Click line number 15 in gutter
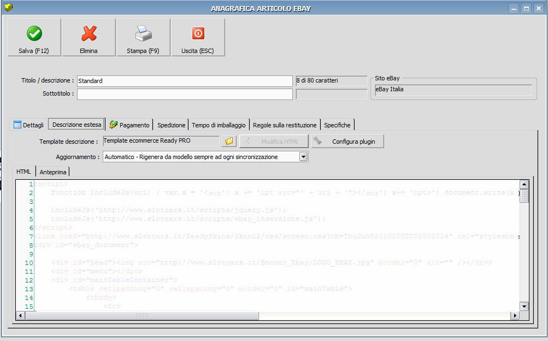 [x=29, y=307]
